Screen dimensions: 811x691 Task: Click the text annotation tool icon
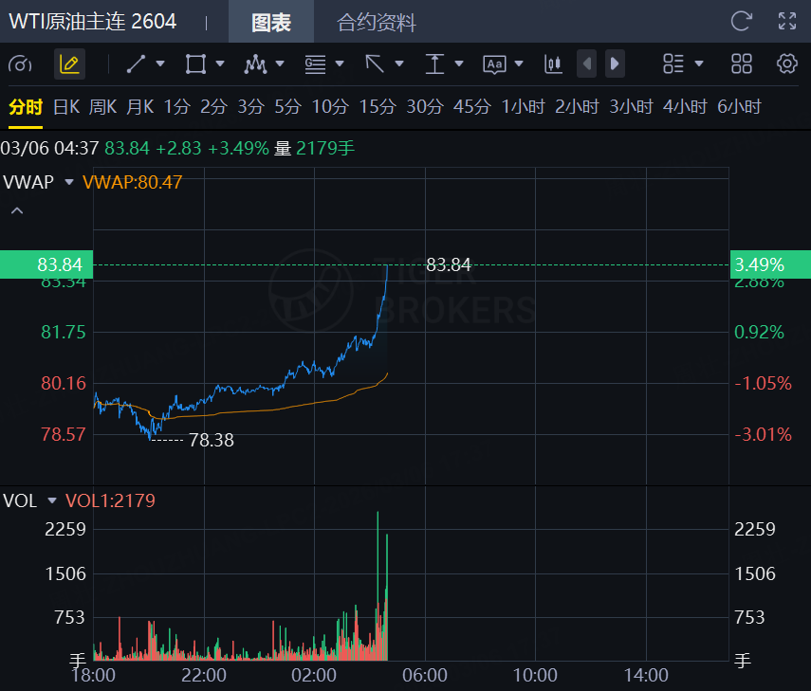(x=494, y=64)
